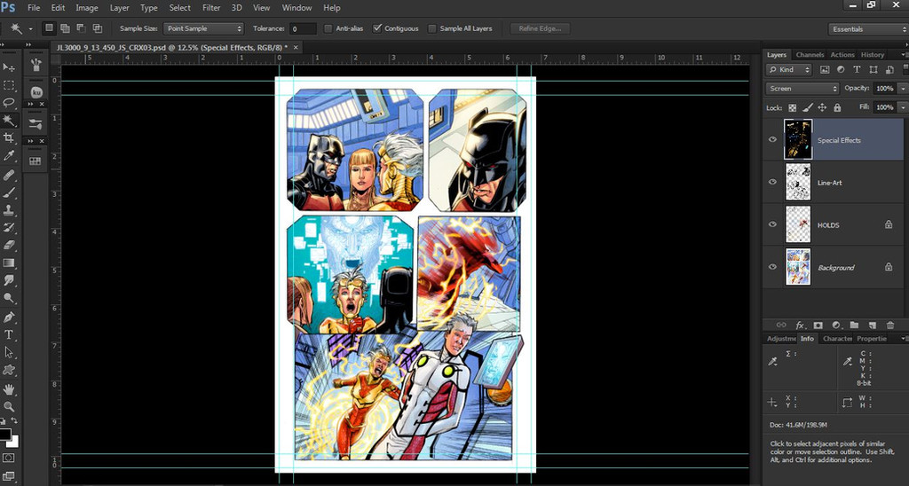
Task: Select the Rectangular Marquee tool
Action: [9, 85]
